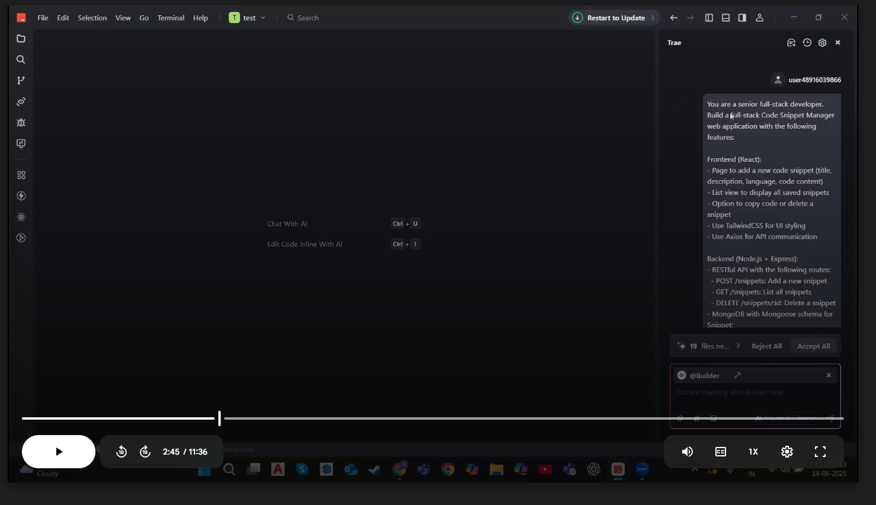Viewport: 876px width, 505px height.
Task: Close the Trae chat panel
Action: (837, 43)
